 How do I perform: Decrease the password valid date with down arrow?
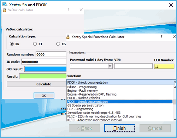110,67
